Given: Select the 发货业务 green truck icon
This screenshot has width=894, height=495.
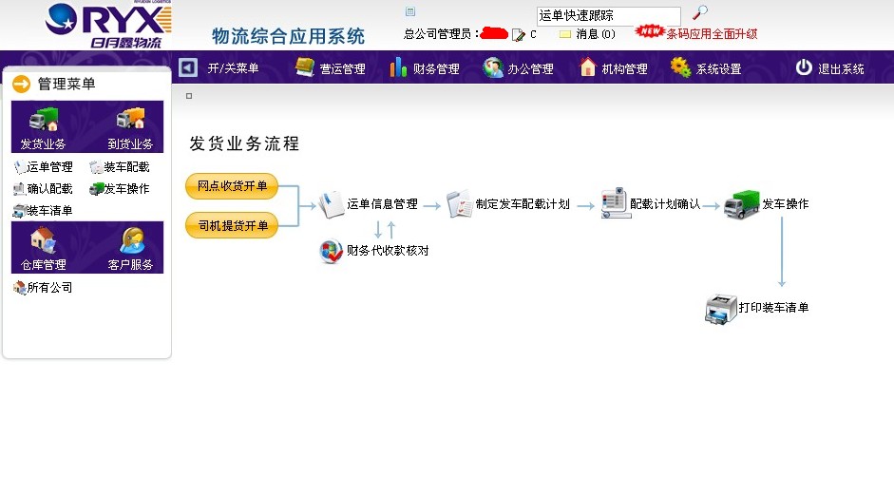Looking at the screenshot, I should point(44,122).
